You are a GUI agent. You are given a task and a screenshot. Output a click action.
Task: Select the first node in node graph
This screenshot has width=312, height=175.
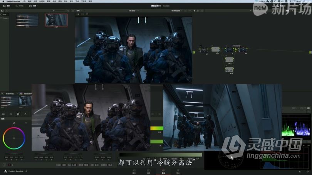click(x=203, y=50)
